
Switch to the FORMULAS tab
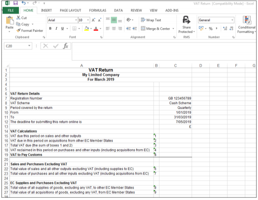[97, 10]
